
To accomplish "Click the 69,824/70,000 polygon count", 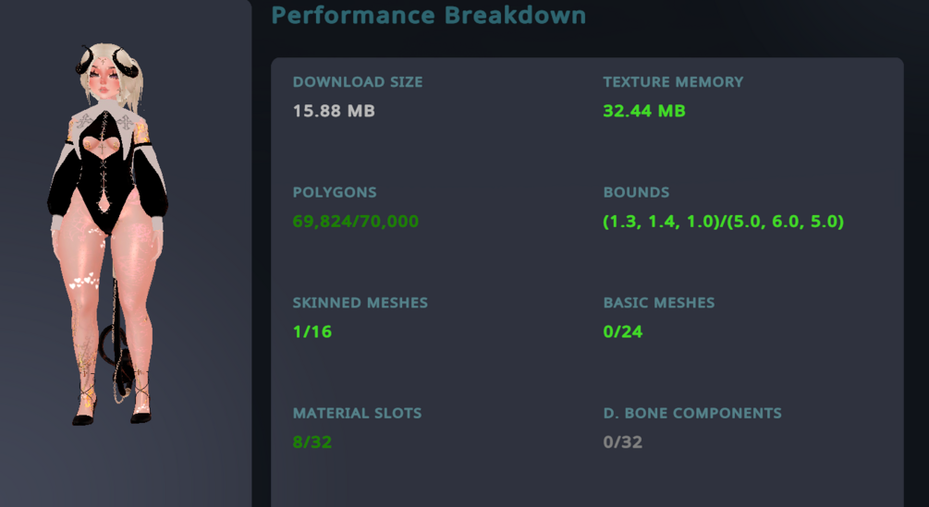I will tap(356, 222).
